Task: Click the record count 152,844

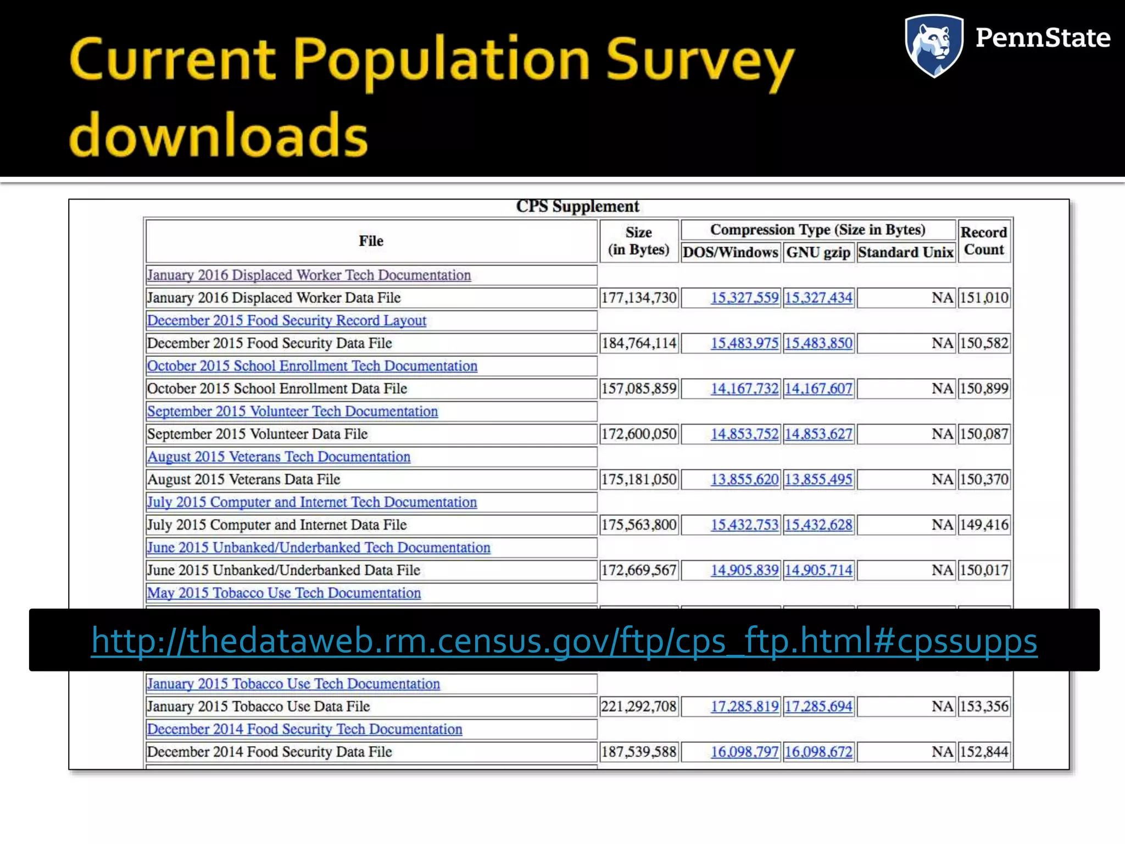Action: 984,752
